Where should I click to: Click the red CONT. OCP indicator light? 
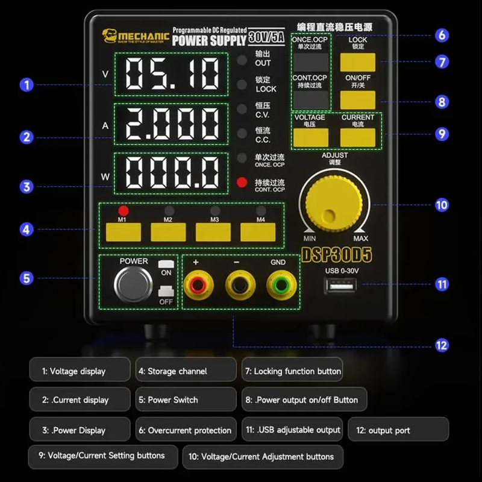pos(242,183)
